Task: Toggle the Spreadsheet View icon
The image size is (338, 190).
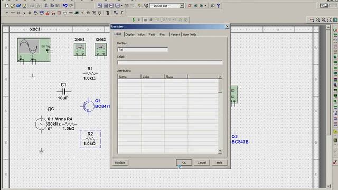Action: click(106, 6)
